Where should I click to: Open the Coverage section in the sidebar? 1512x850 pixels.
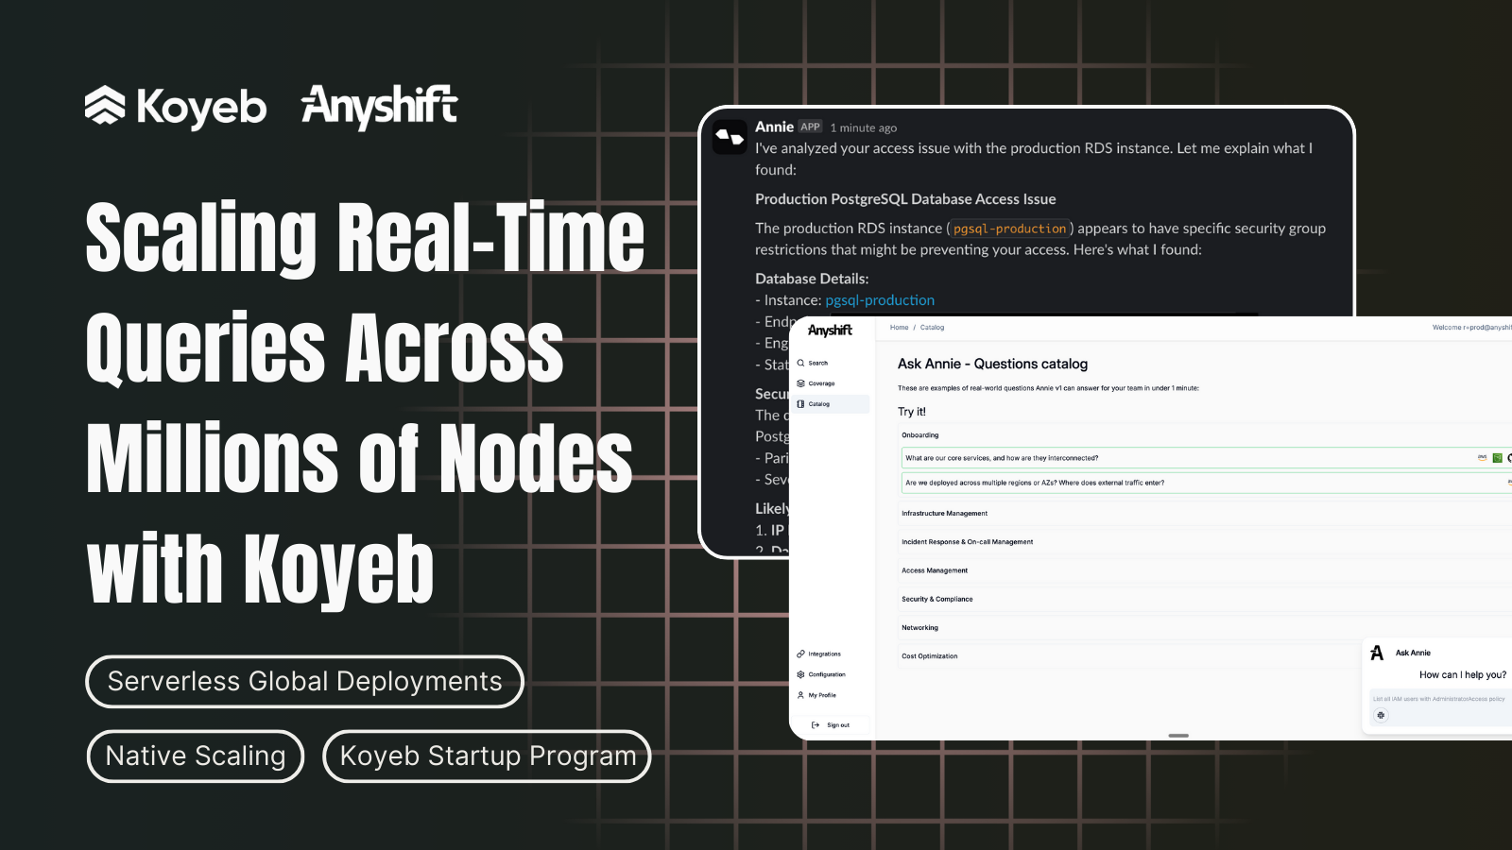818,383
